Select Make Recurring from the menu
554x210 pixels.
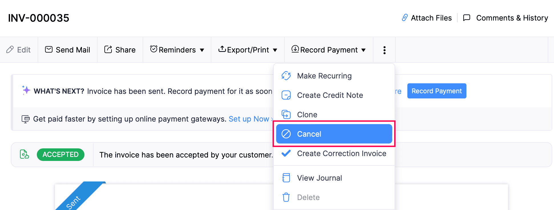tap(324, 76)
